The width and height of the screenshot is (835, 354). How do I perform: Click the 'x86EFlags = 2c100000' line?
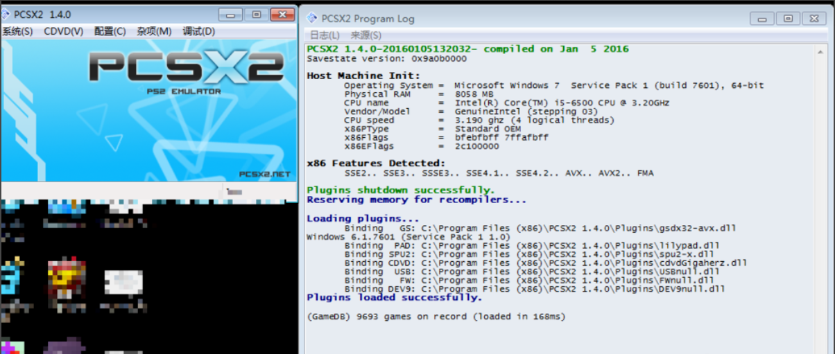pyautogui.click(x=421, y=146)
